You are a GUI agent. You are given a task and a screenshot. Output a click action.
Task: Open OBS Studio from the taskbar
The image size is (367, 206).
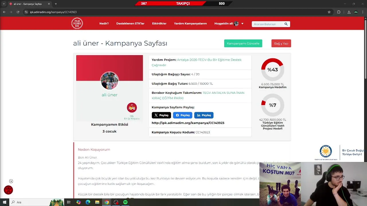pos(116,202)
